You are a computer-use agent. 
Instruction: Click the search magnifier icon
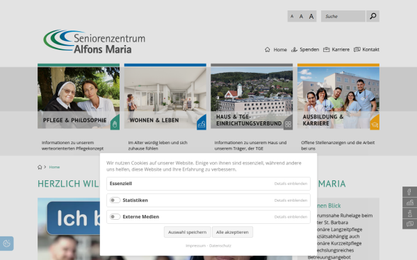point(373,16)
